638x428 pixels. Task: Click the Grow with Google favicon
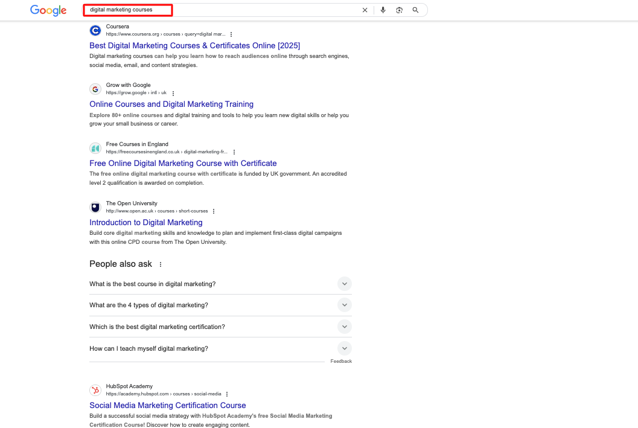click(95, 89)
